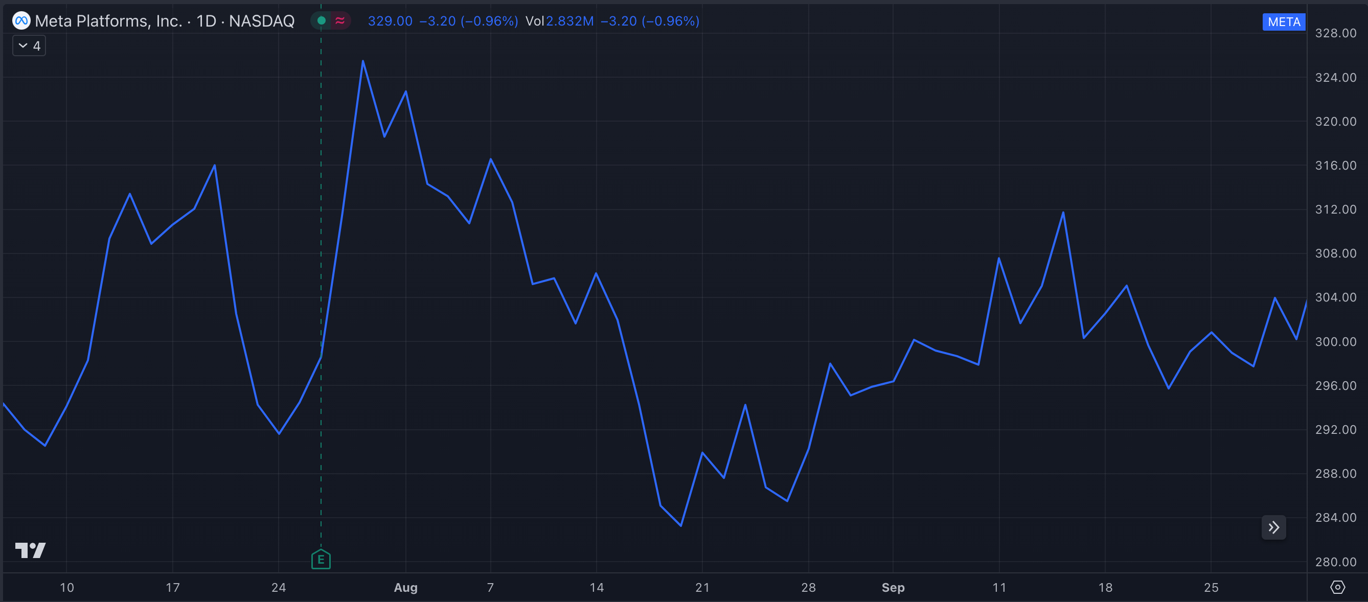This screenshot has width=1368, height=602.
Task: Click the red squiggle market status icon
Action: [340, 21]
